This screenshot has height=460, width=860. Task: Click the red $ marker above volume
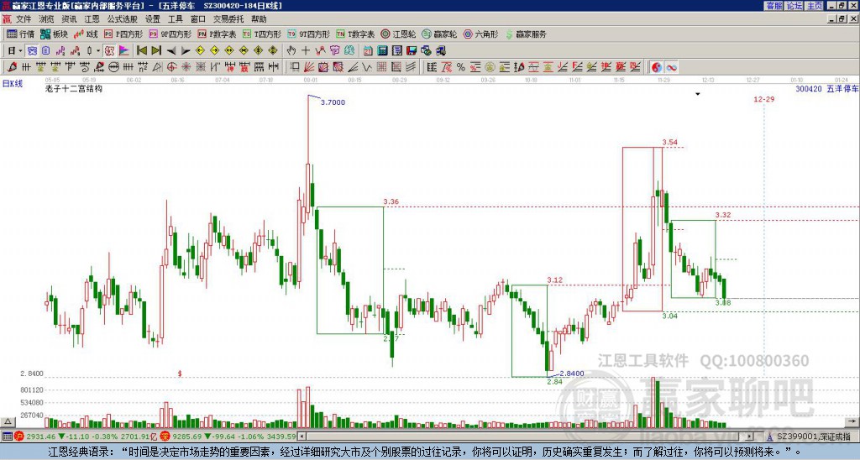pyautogui.click(x=180, y=374)
